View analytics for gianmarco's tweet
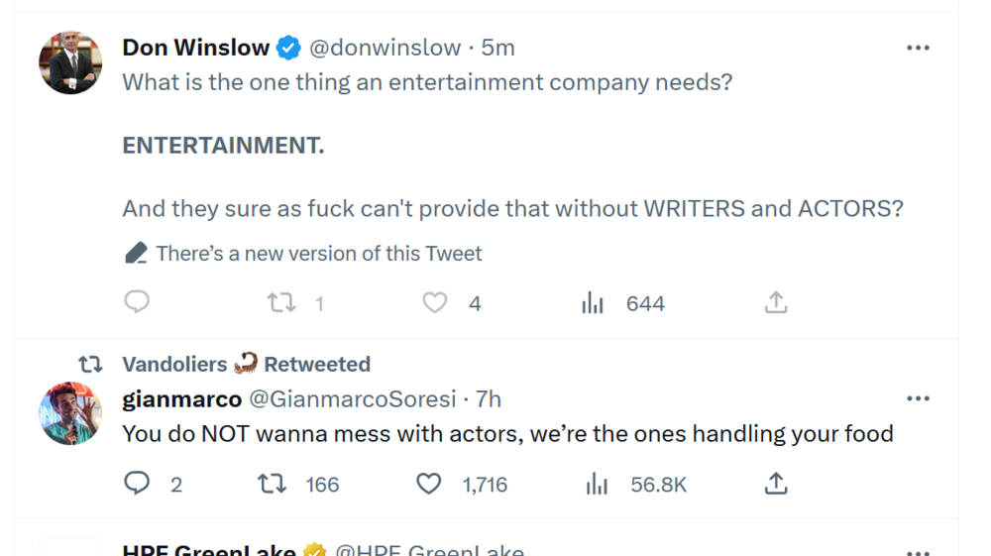This screenshot has width=991, height=556. pos(597,484)
